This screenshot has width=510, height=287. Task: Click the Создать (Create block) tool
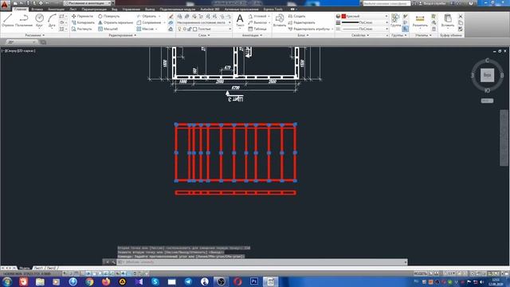point(296,16)
